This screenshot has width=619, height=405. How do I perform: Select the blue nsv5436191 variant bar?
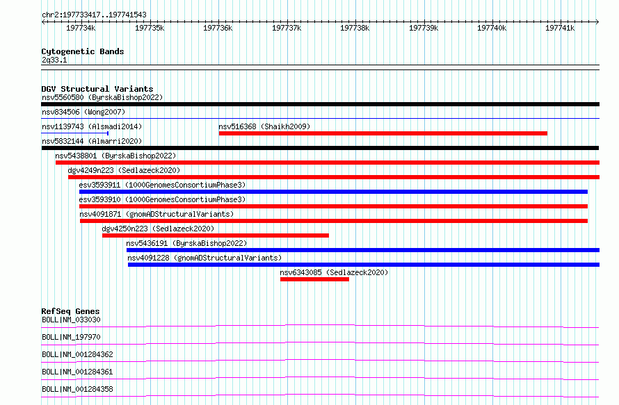pos(363,250)
